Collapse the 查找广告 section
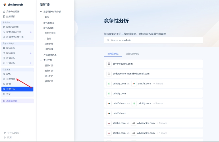Screen dimensions: 219x142 (41, 60)
